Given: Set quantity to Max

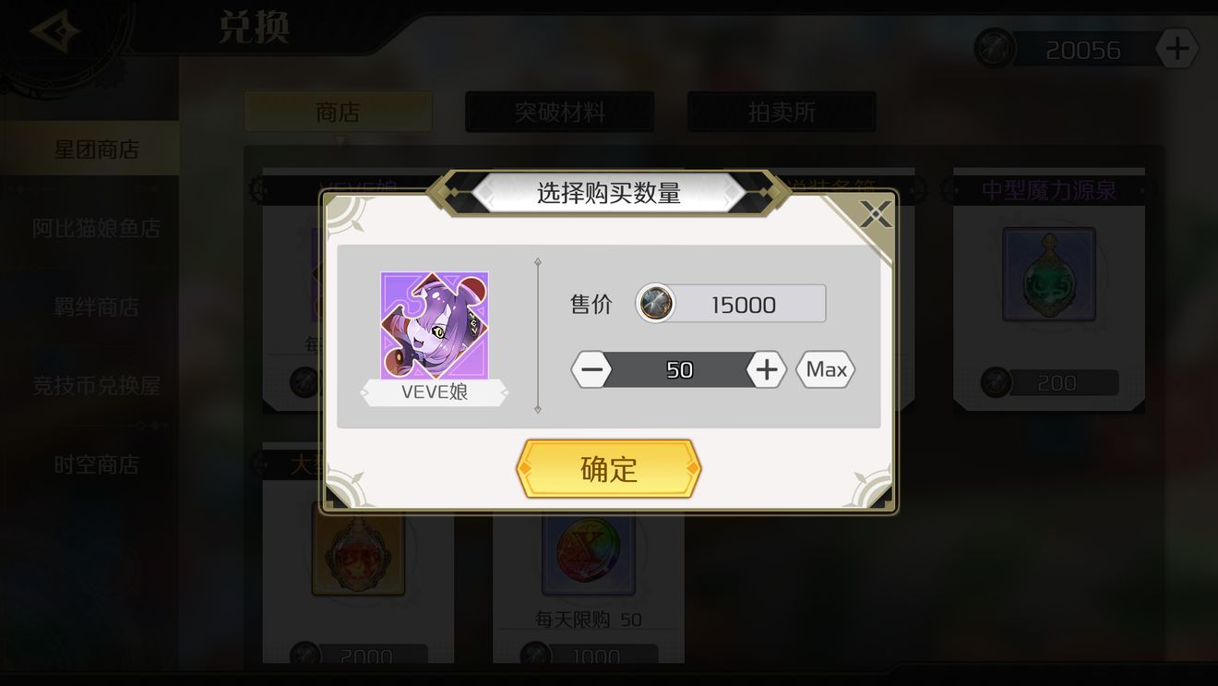Looking at the screenshot, I should click(x=826, y=369).
